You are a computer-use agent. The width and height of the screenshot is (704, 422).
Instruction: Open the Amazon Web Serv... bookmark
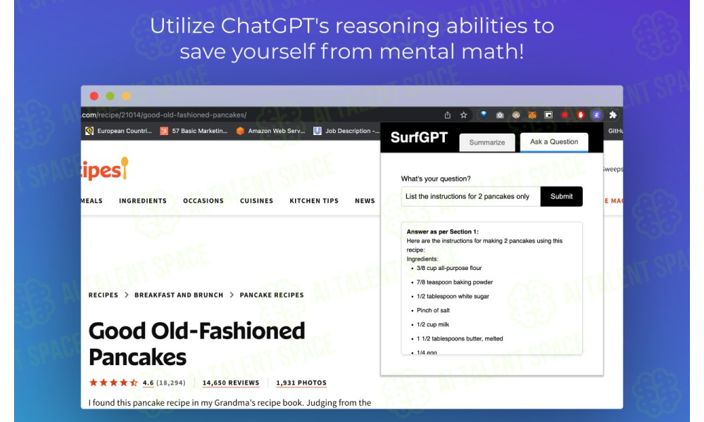pos(271,131)
